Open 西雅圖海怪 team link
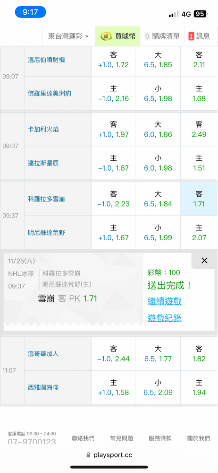This screenshot has width=218, height=473. point(43,387)
